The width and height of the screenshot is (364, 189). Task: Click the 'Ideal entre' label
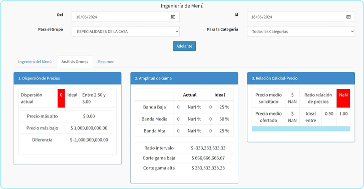(310, 117)
